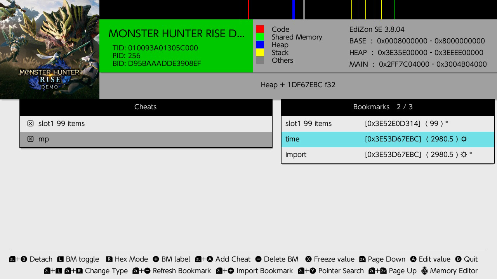Image resolution: width=497 pixels, height=279 pixels.
Task: Select the Cheats panel header
Action: tap(146, 107)
